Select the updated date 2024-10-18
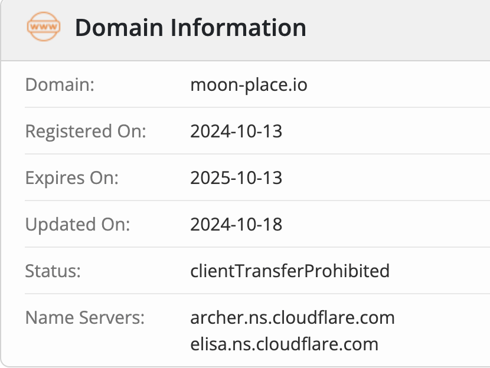Screen dimensions: 490x368 [236, 224]
